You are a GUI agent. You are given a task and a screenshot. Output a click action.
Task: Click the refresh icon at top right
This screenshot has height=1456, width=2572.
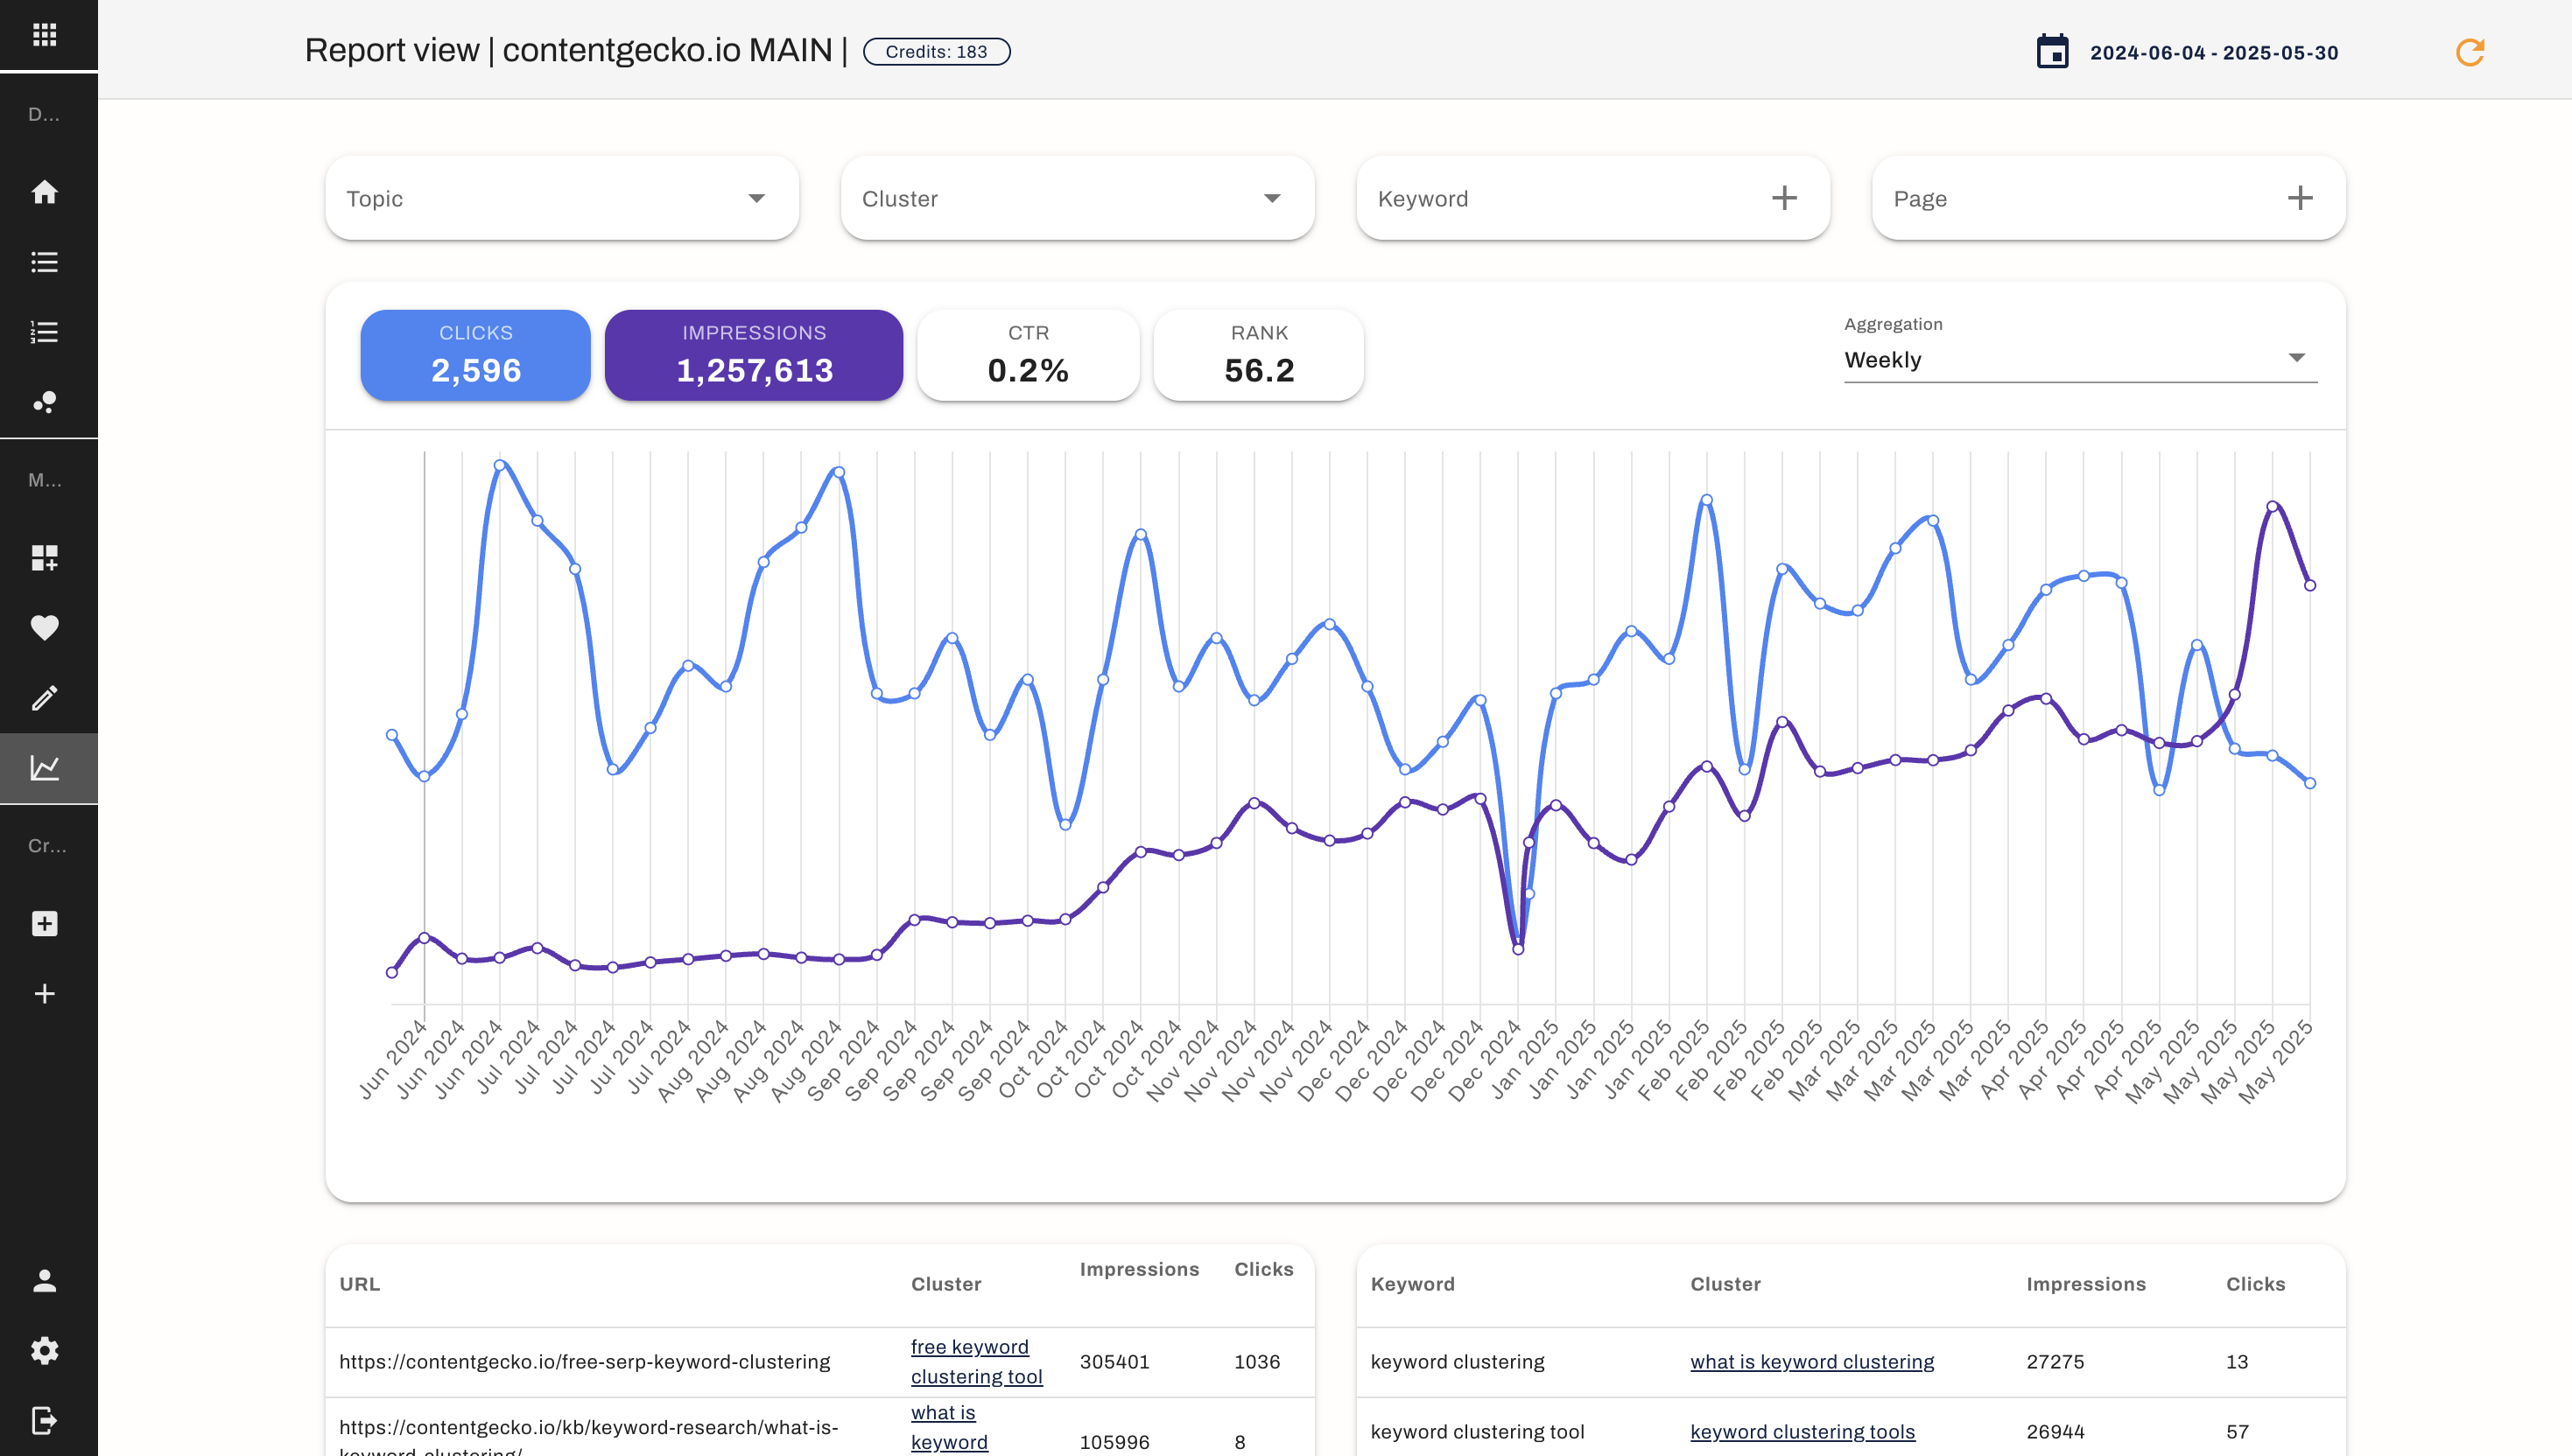coord(2470,52)
